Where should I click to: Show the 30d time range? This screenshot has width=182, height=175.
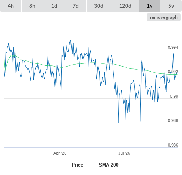coord(99,6)
